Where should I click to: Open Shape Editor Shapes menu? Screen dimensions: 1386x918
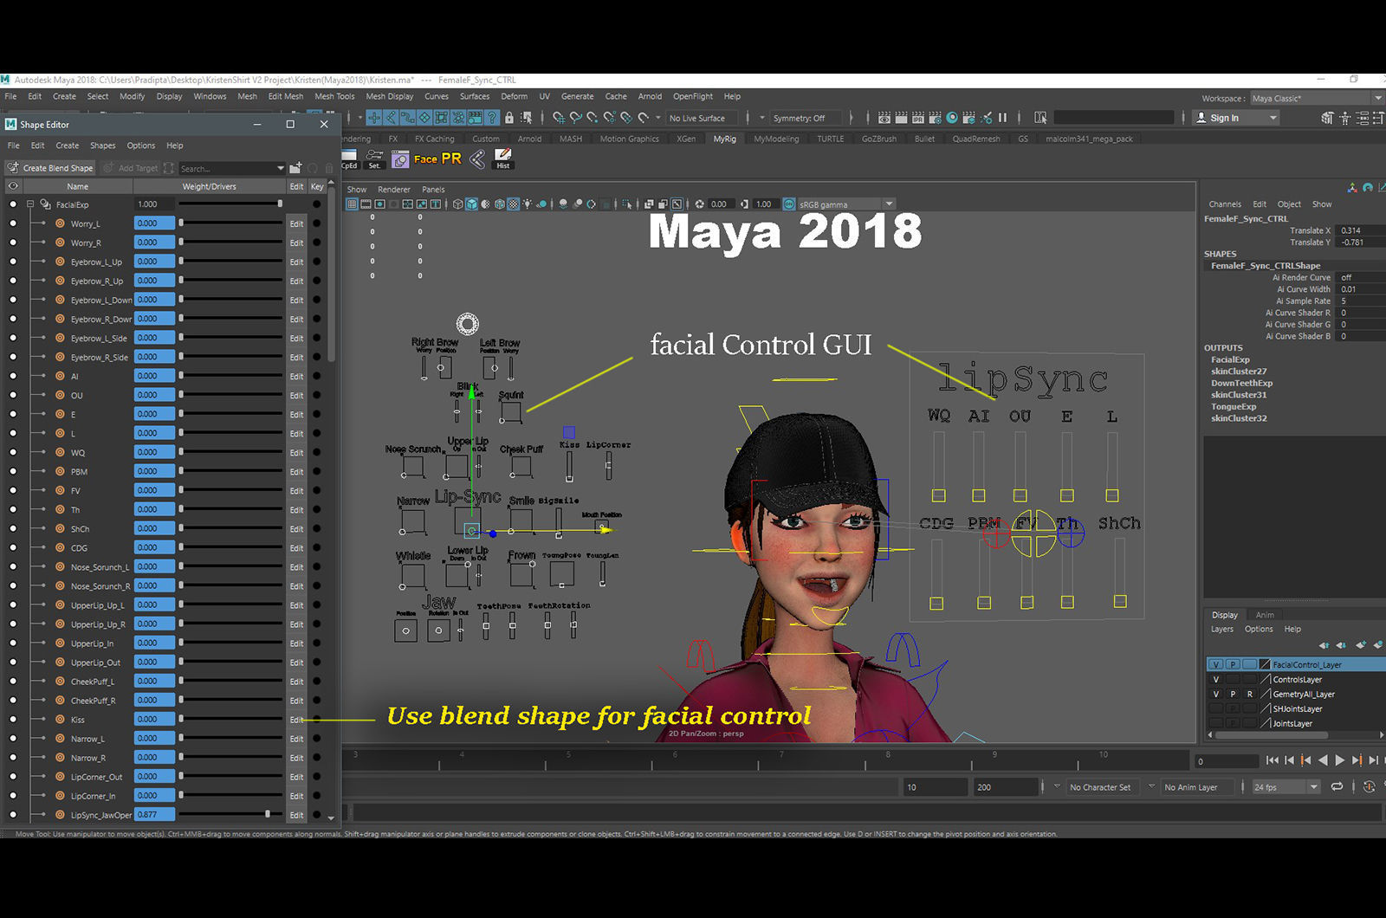[x=102, y=145]
